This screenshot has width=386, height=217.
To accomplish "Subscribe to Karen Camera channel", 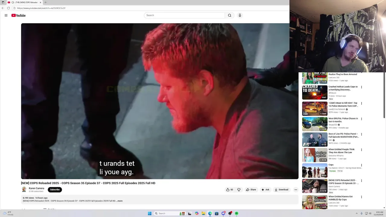I will [x=55, y=190].
